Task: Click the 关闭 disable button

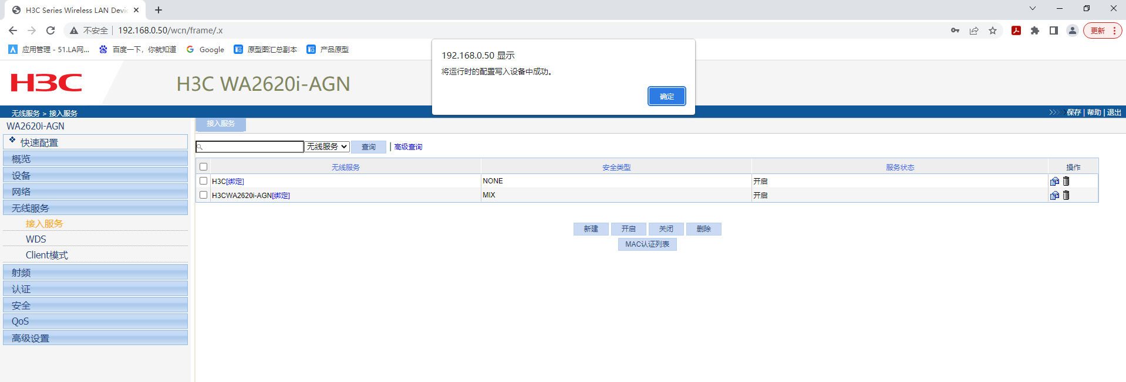Action: [x=666, y=229]
